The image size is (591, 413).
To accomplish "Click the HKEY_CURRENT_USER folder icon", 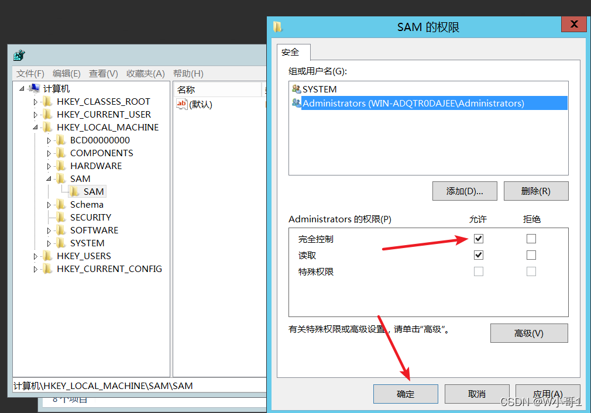I will pyautogui.click(x=47, y=114).
